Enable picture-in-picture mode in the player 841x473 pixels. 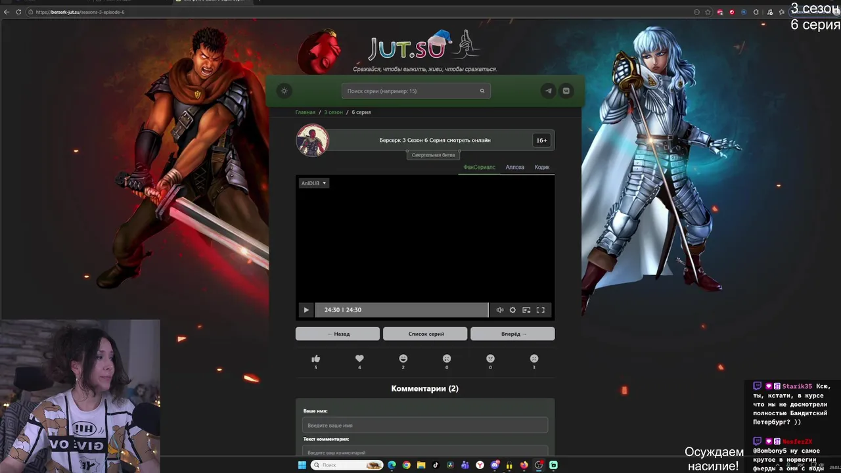(526, 310)
